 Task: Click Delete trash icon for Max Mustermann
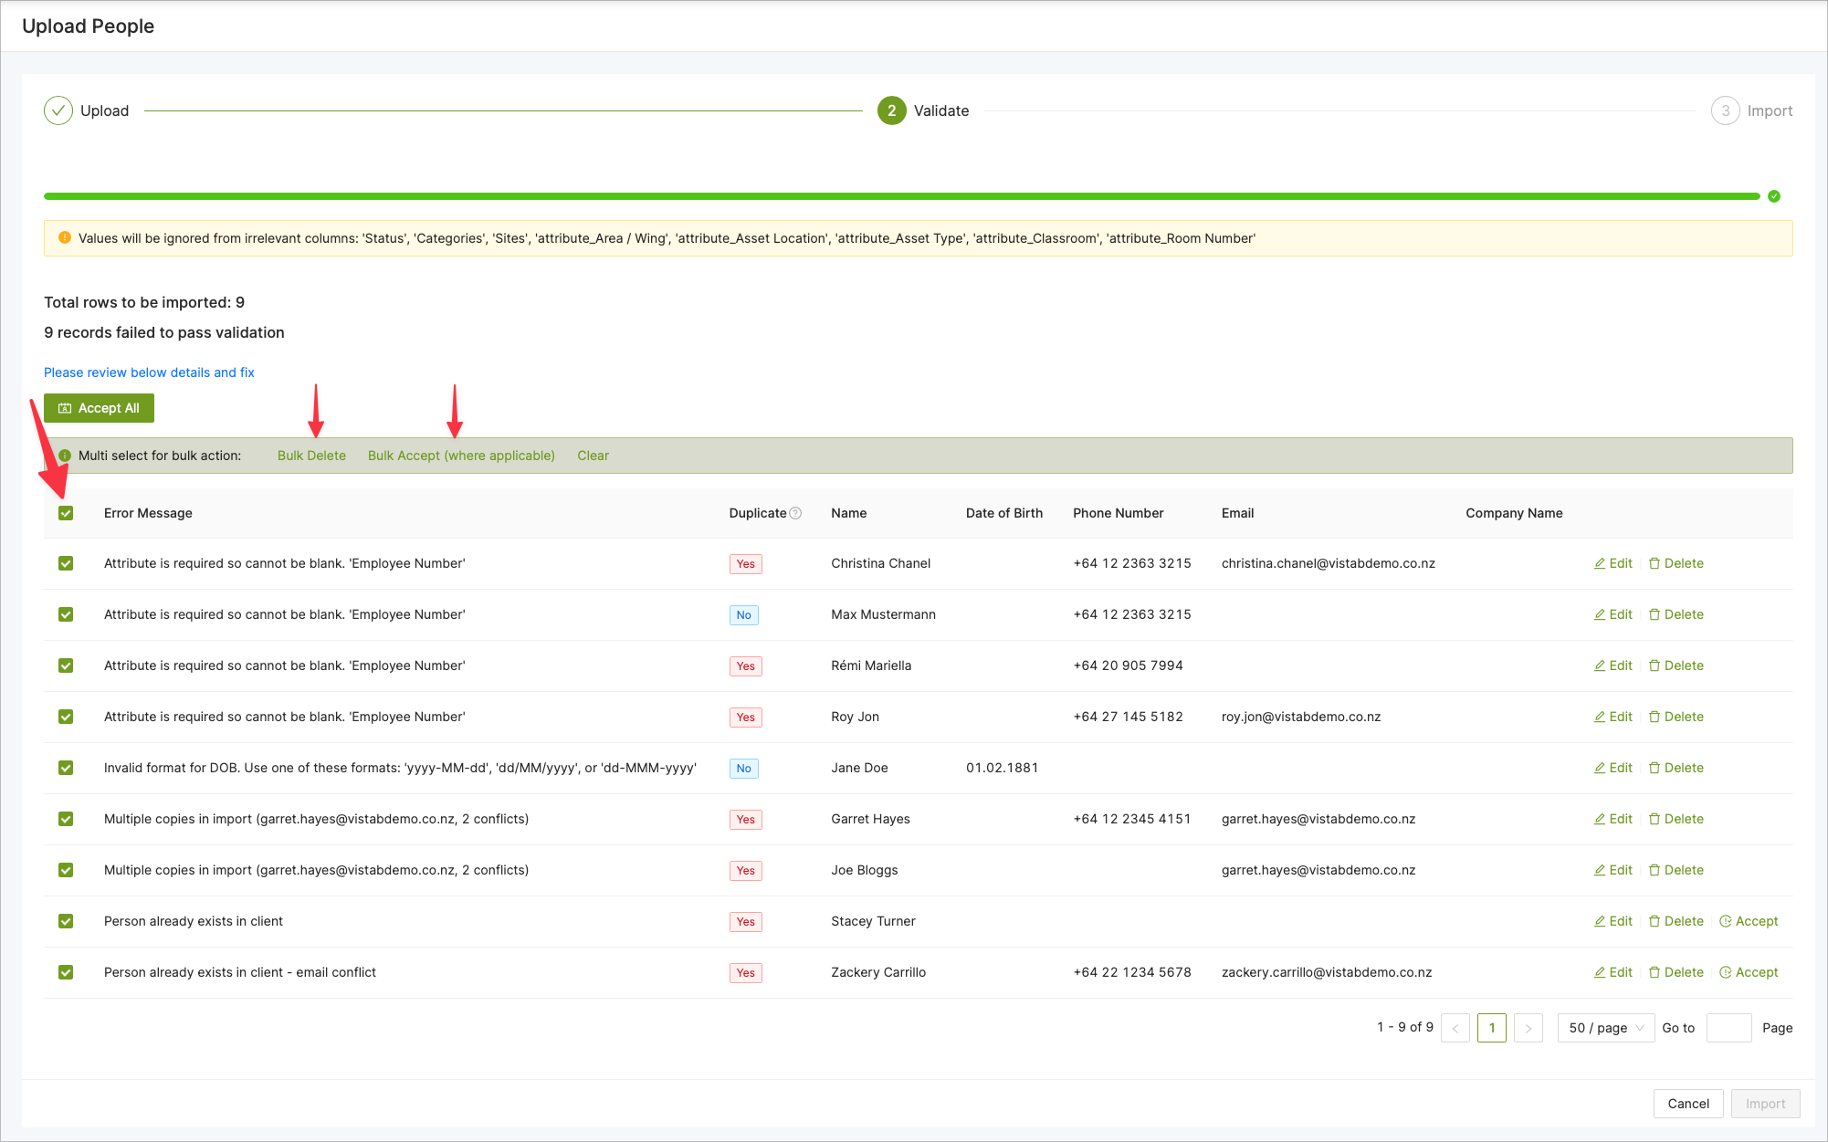coord(1654,614)
